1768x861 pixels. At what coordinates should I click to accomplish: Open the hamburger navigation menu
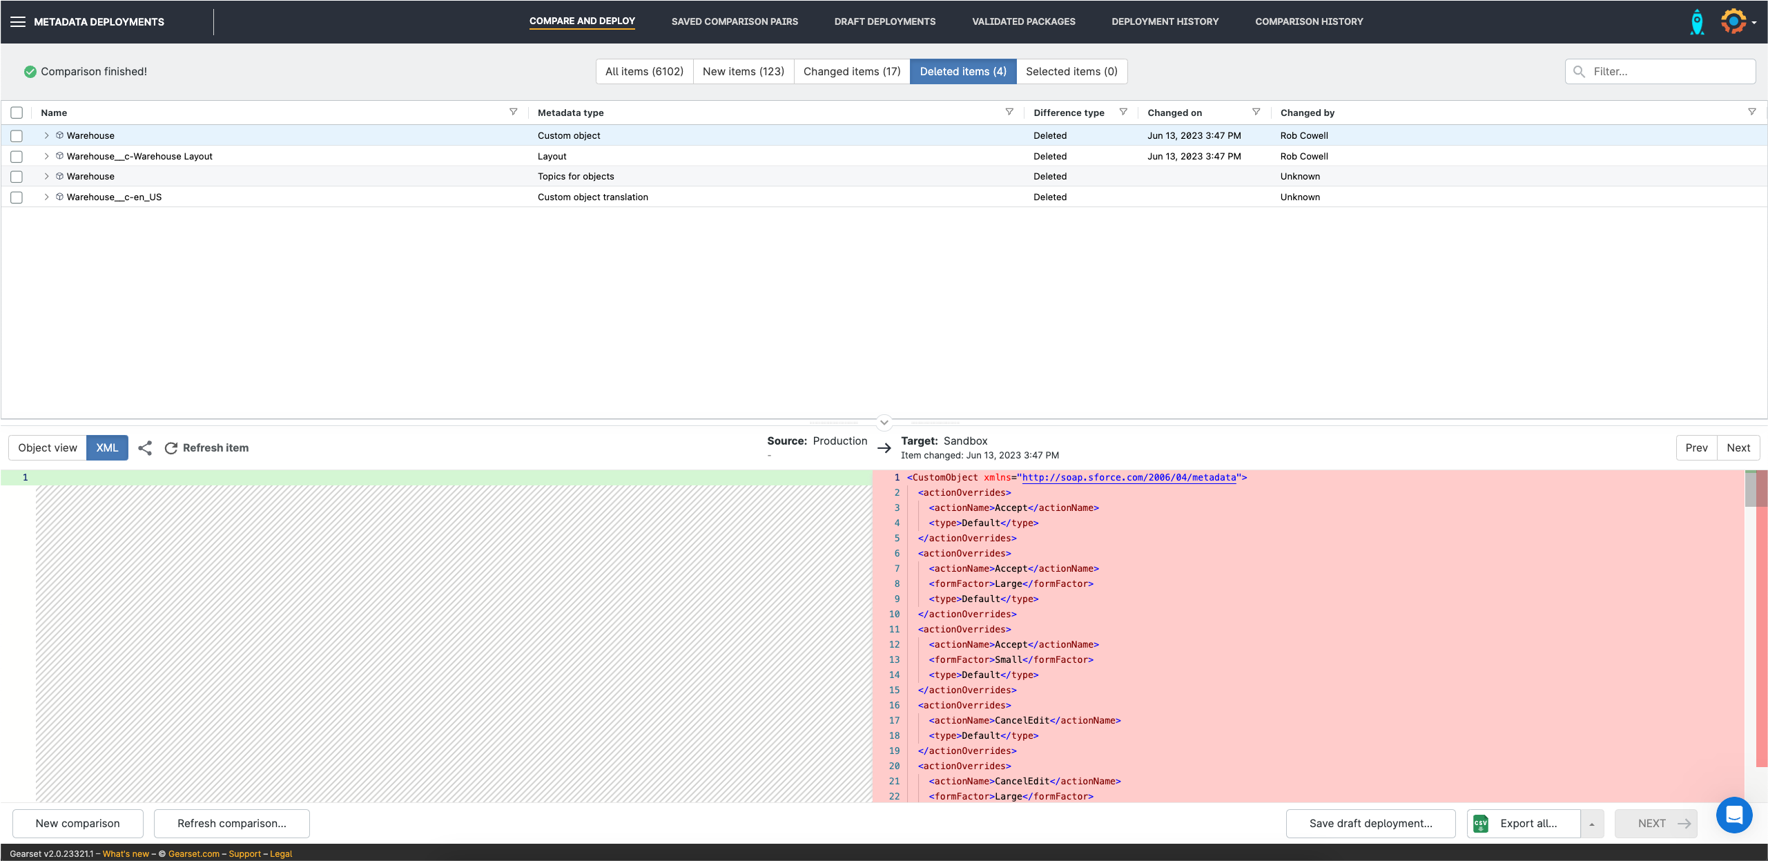click(18, 22)
